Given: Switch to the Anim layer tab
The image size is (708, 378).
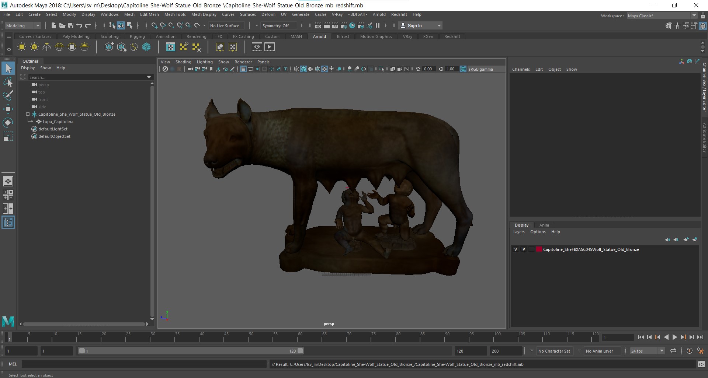Looking at the screenshot, I should click(544, 225).
